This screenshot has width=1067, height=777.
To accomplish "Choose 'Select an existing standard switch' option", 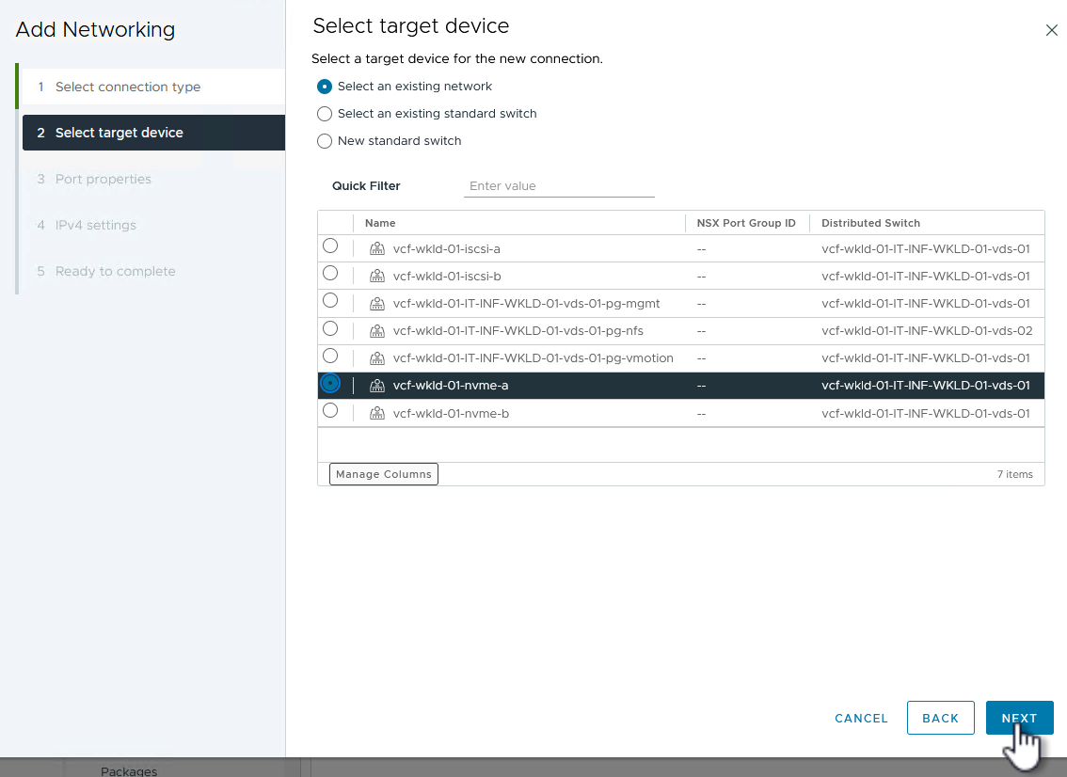I will [325, 114].
